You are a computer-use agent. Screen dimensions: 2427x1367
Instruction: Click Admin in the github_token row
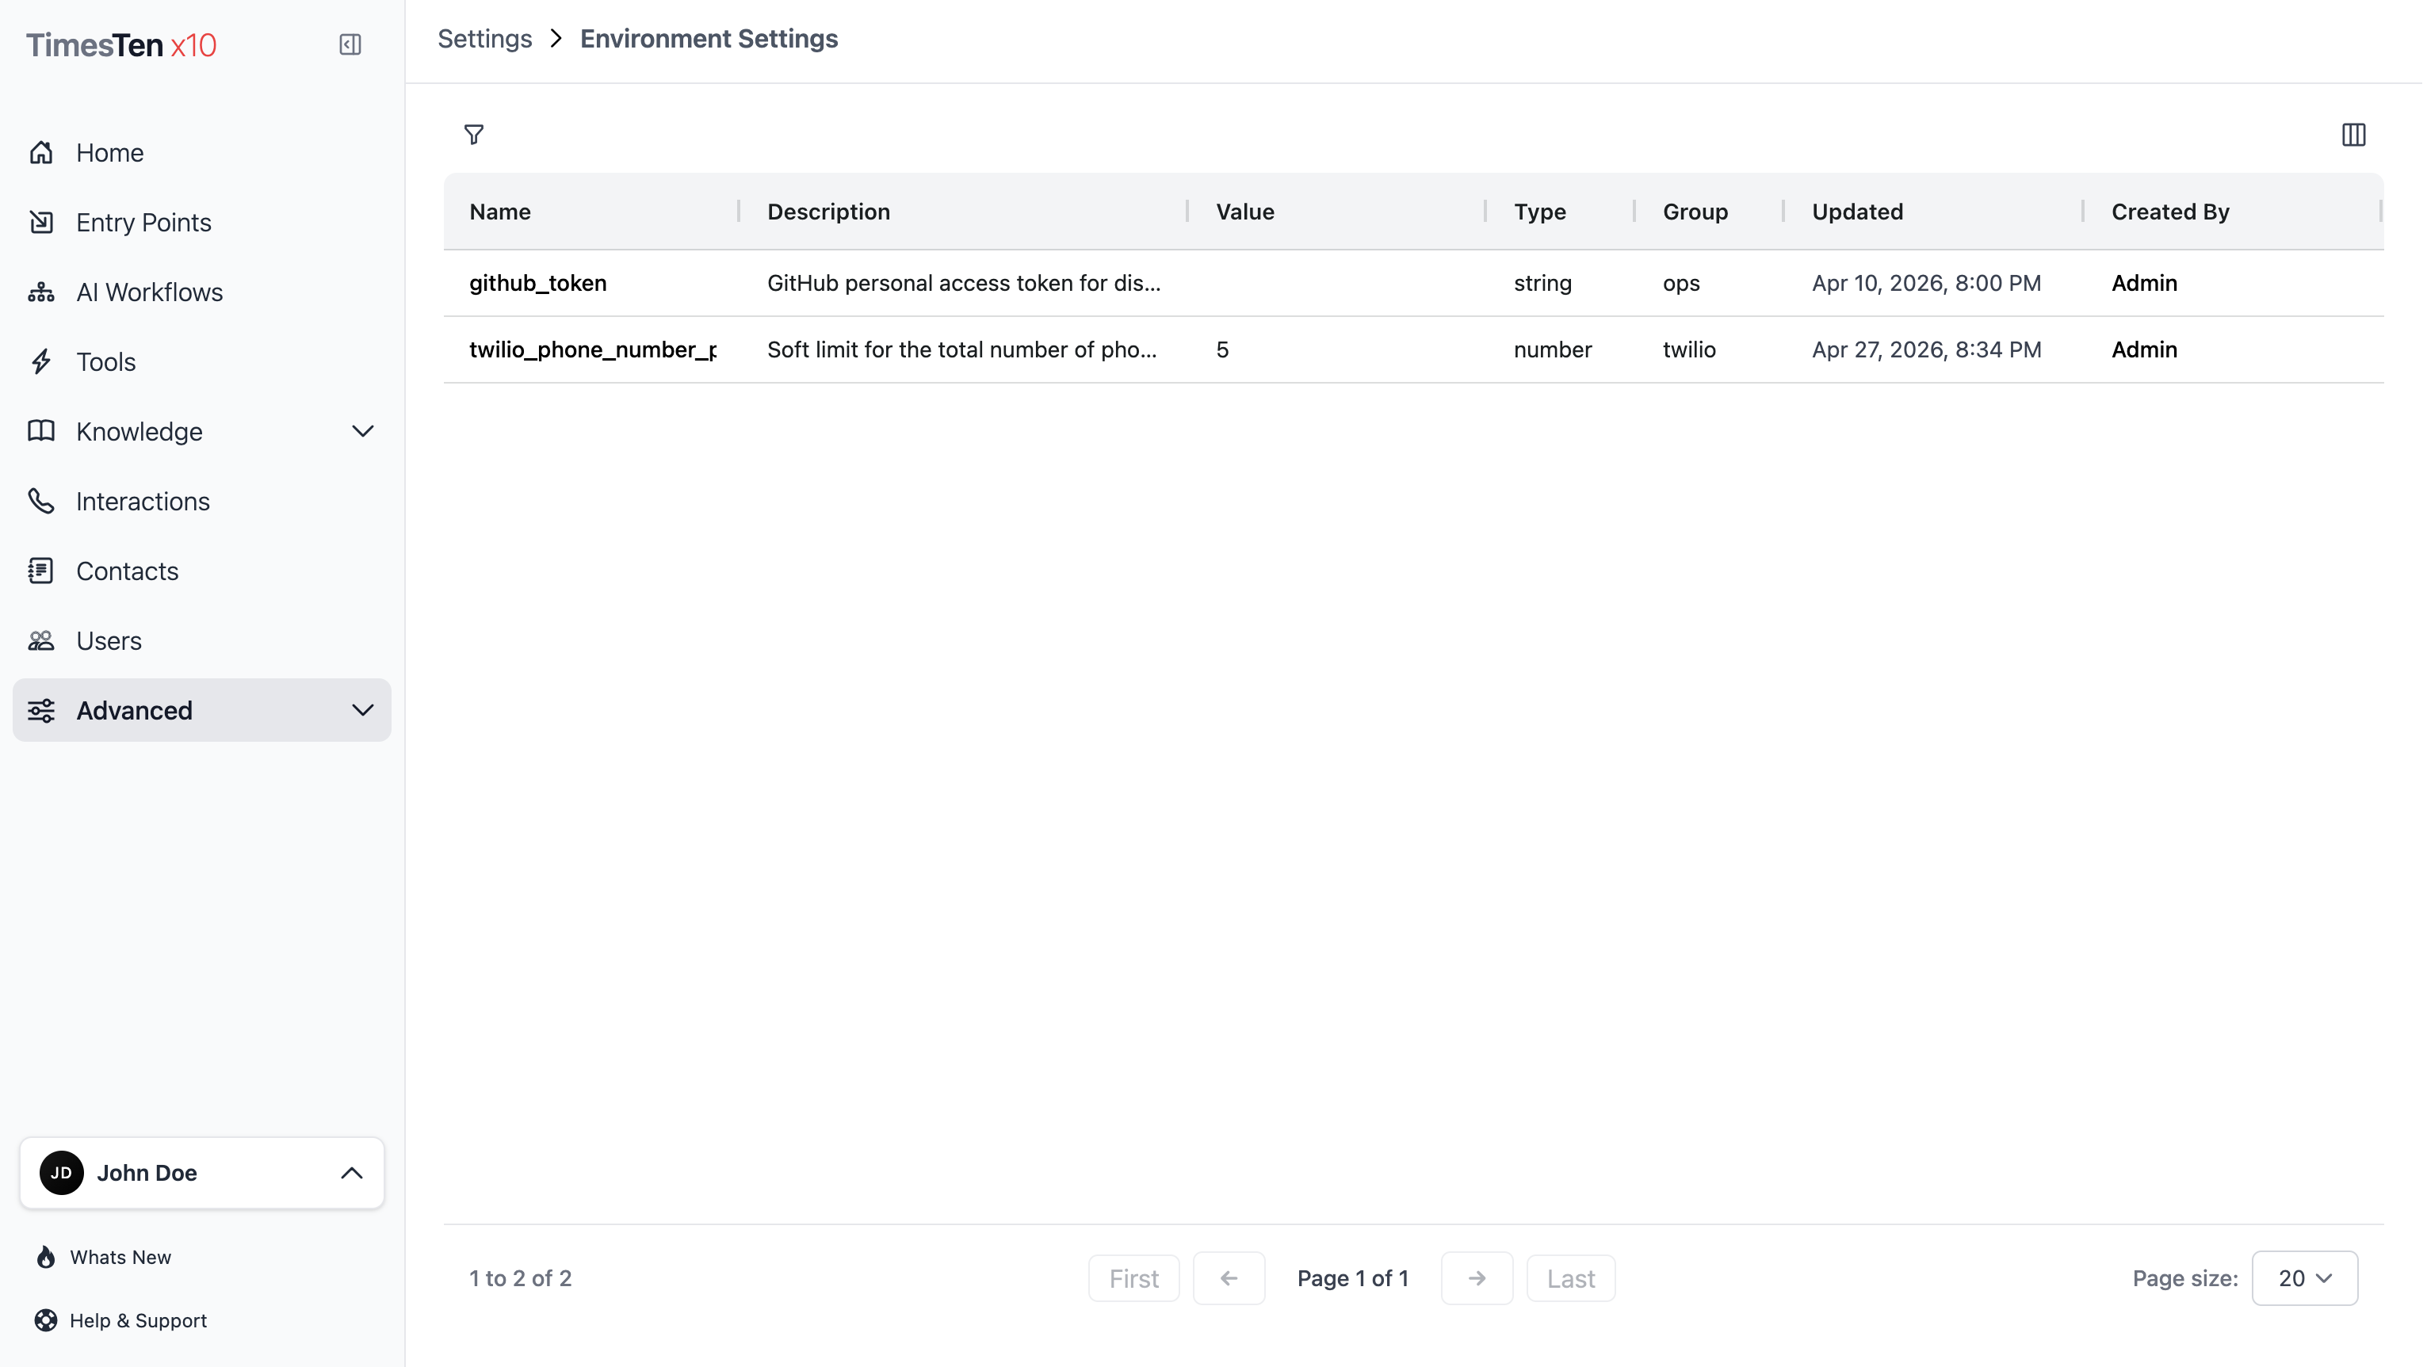pyautogui.click(x=2143, y=283)
